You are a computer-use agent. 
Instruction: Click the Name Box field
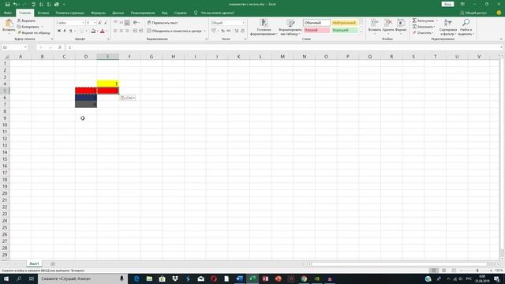(13, 47)
